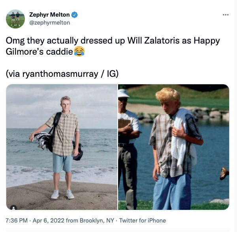Click the white sneakers in beach photo
Viewport: 237px width, 232px height.
62,194
